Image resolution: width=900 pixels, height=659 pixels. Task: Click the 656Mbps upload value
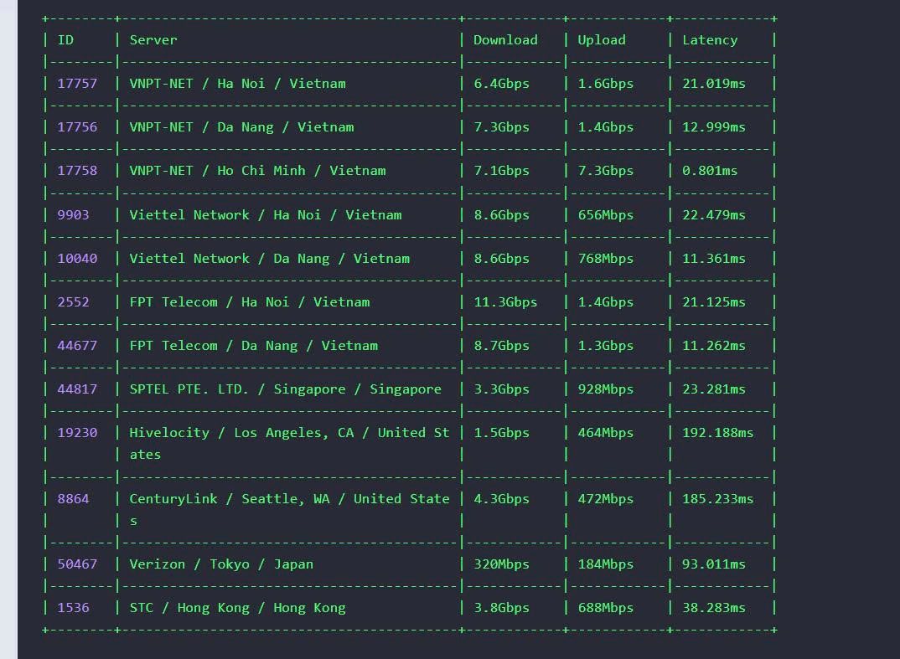[606, 215]
